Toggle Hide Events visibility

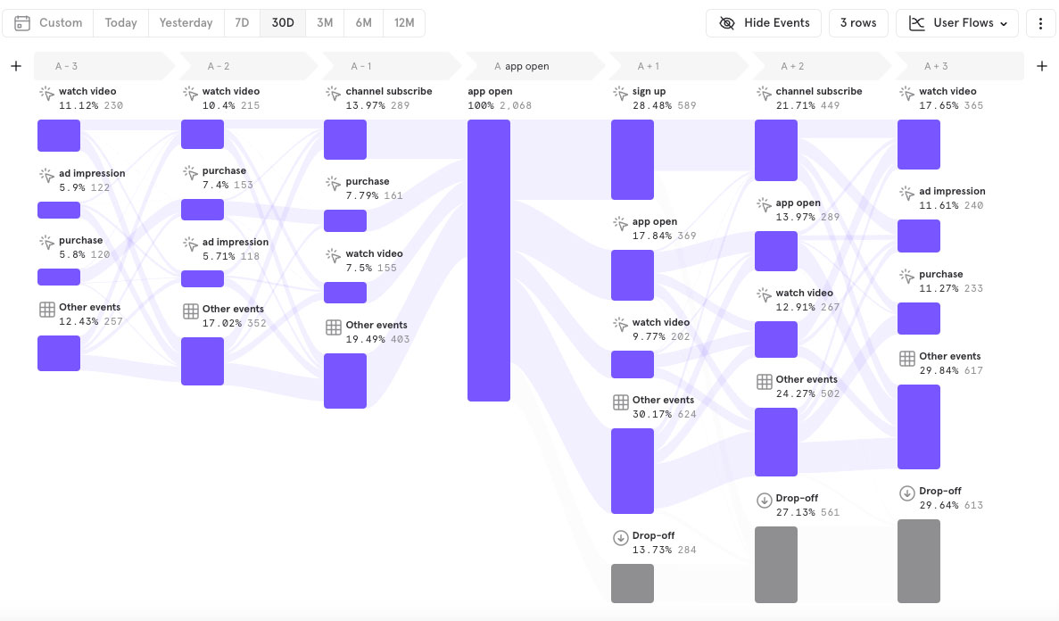tap(764, 23)
